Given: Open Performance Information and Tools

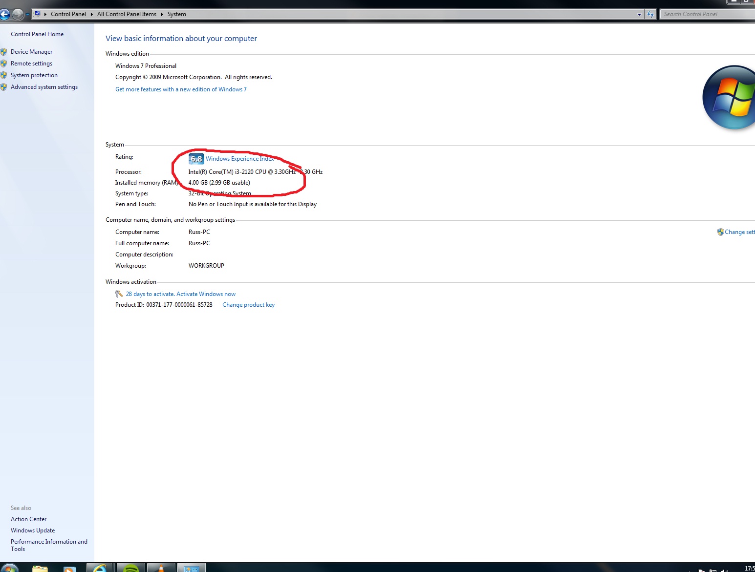Looking at the screenshot, I should [49, 545].
